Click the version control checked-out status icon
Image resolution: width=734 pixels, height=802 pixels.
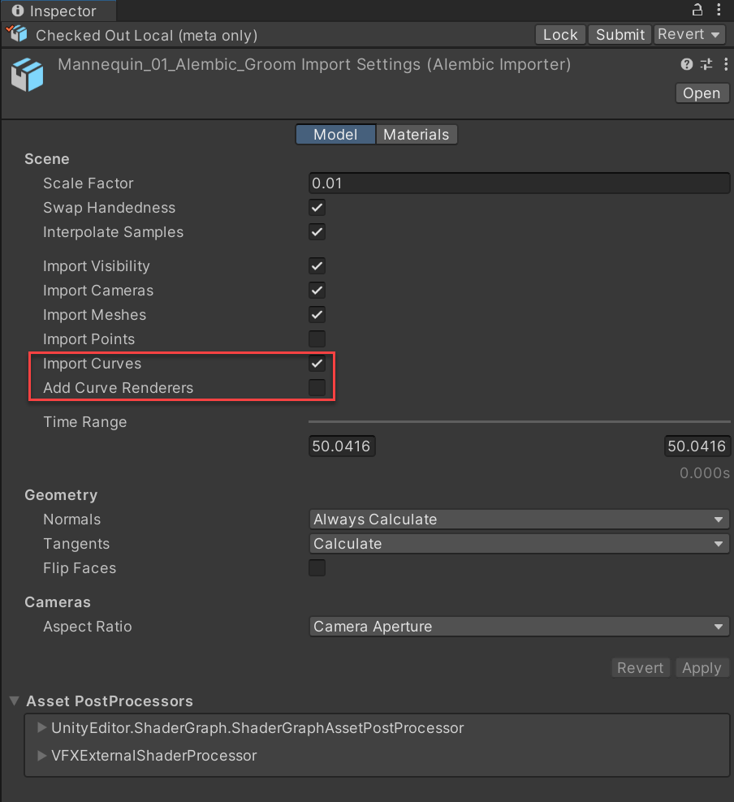[17, 34]
